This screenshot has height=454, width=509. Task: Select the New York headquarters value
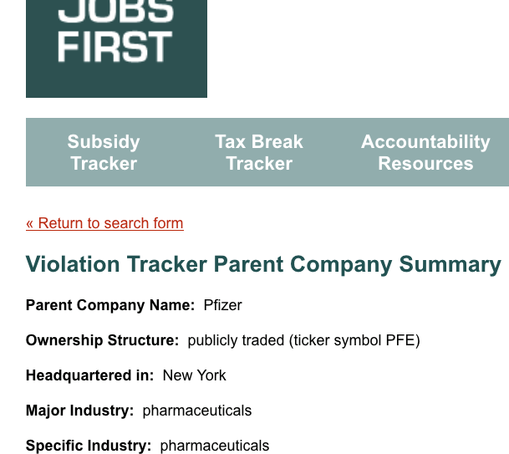tap(195, 375)
